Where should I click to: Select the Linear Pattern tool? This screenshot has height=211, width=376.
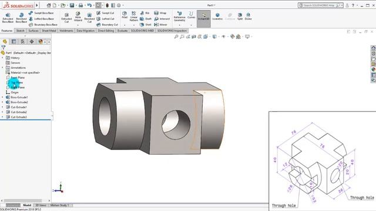(133, 16)
